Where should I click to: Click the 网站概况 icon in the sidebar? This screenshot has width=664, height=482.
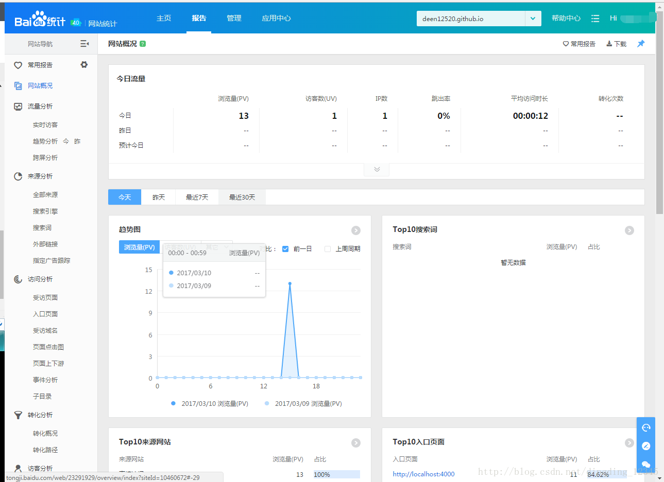click(18, 86)
